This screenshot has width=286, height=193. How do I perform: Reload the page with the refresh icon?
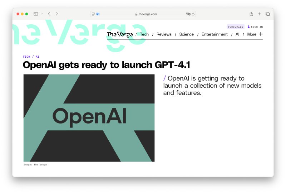[193, 14]
